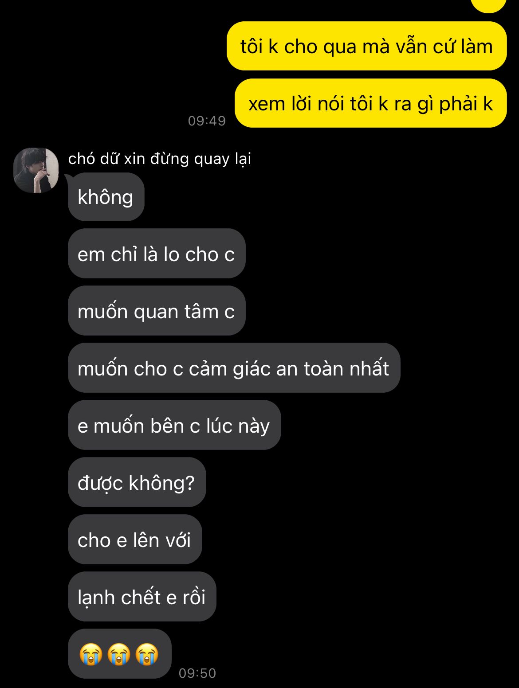Viewport: 519px width, 688px height.
Task: Tap the "không" message bubble
Action: 106,197
